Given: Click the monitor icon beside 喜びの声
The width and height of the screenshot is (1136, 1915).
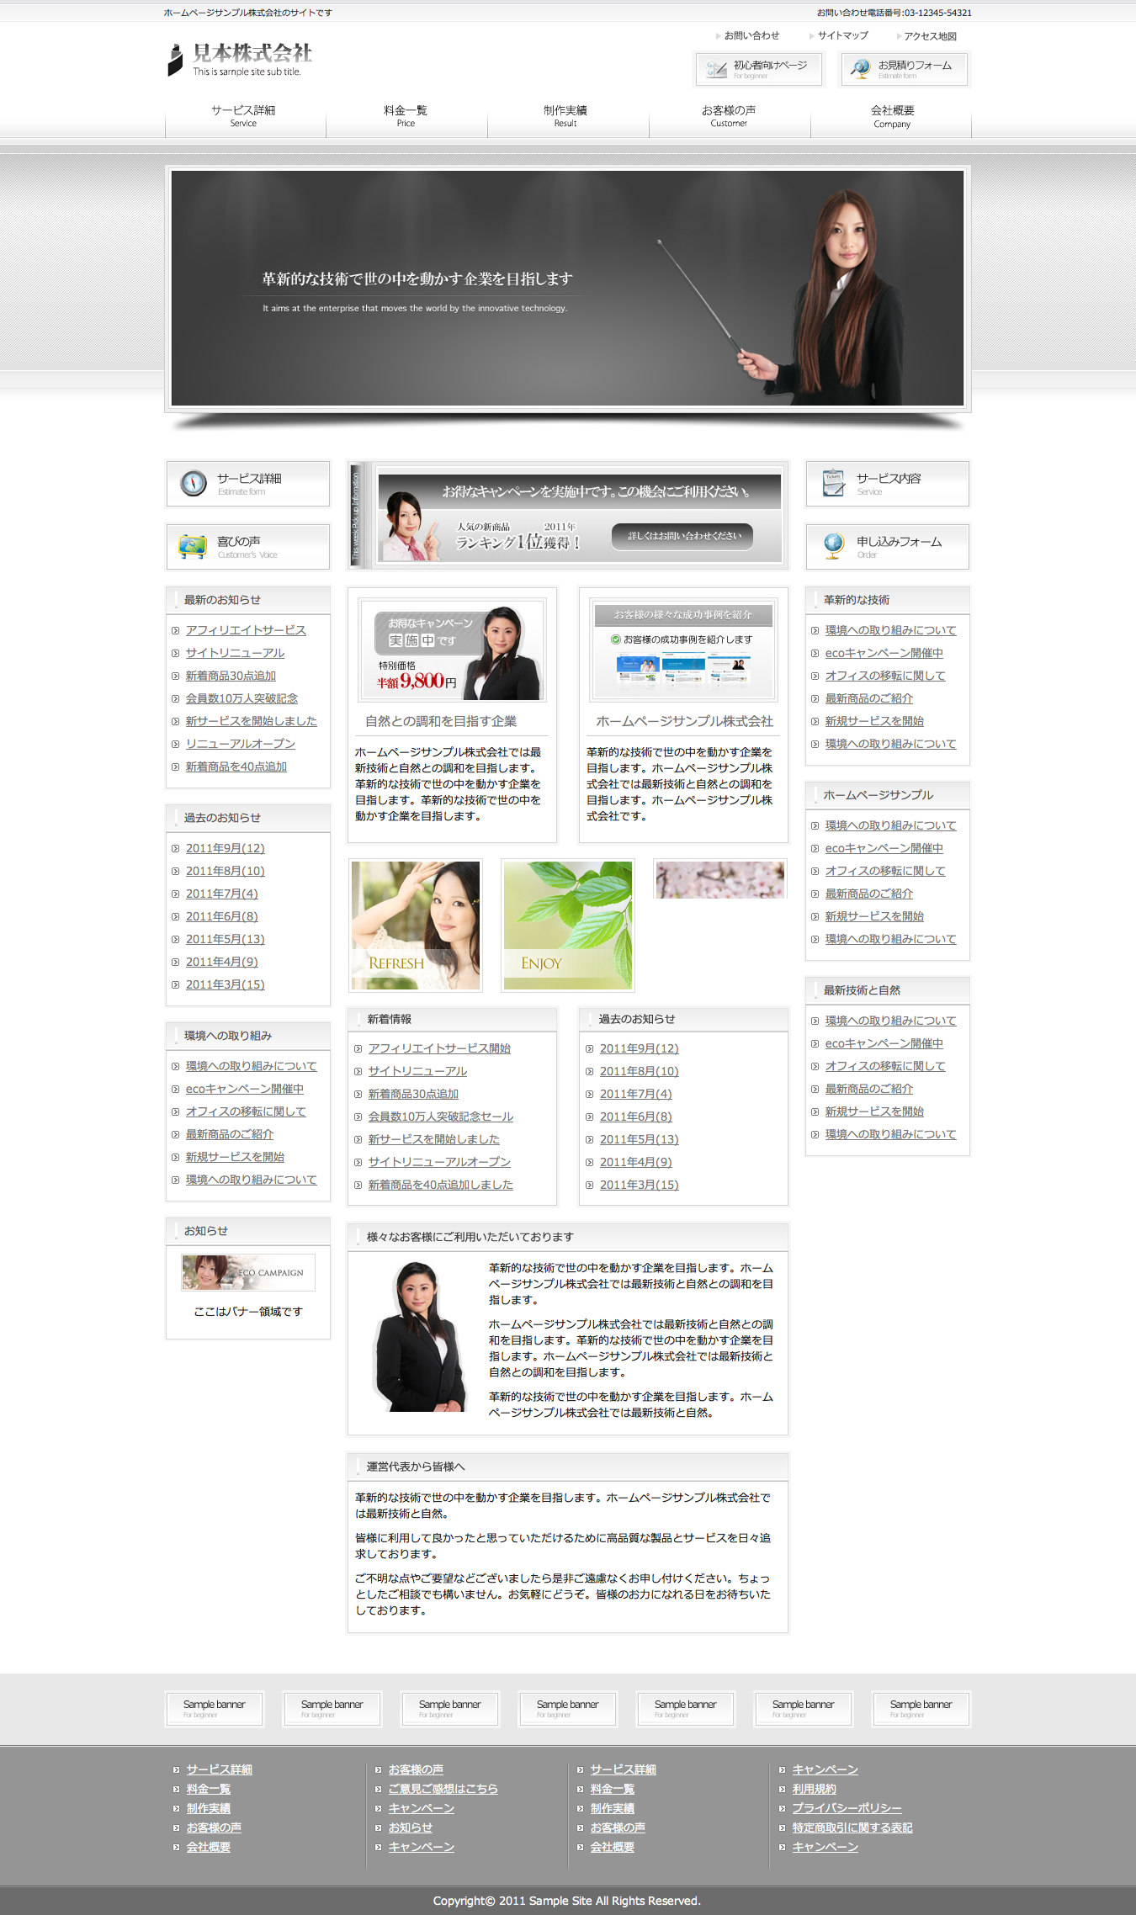Looking at the screenshot, I should pyautogui.click(x=193, y=547).
